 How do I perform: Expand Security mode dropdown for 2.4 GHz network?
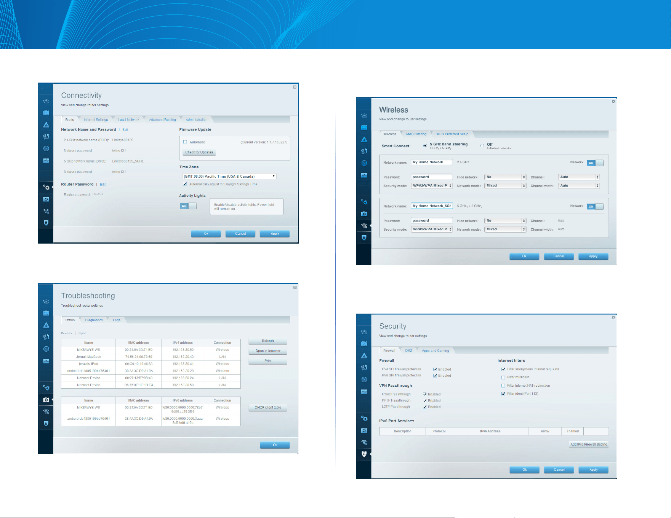tap(432, 186)
